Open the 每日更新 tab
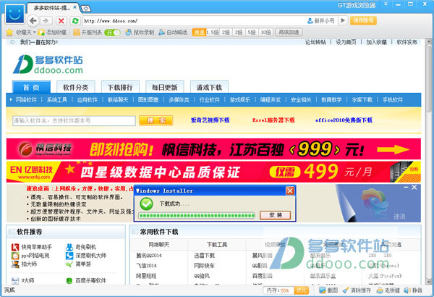Screen dimensions: 434x297 165,88
